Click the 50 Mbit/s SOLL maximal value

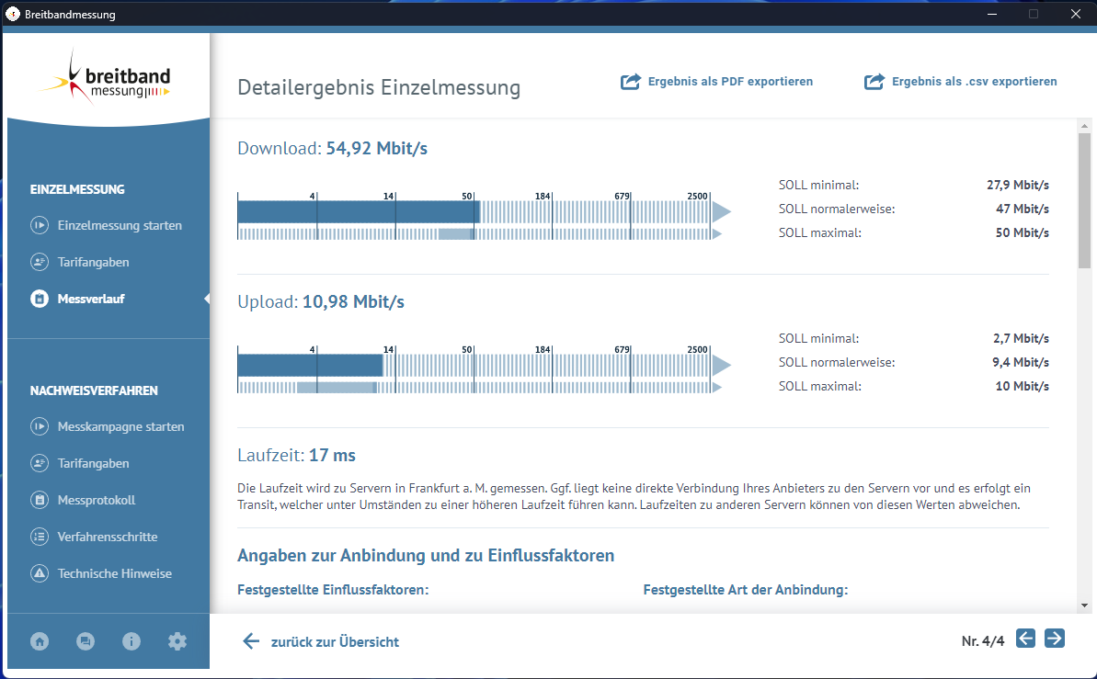coord(1023,232)
